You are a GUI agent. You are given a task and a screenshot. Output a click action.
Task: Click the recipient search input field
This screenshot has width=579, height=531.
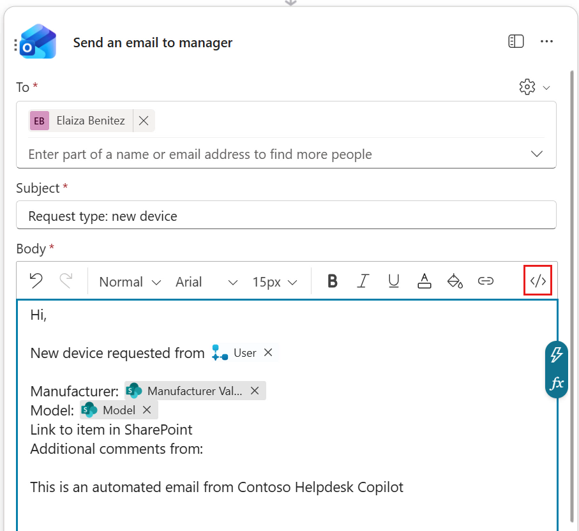point(255,154)
